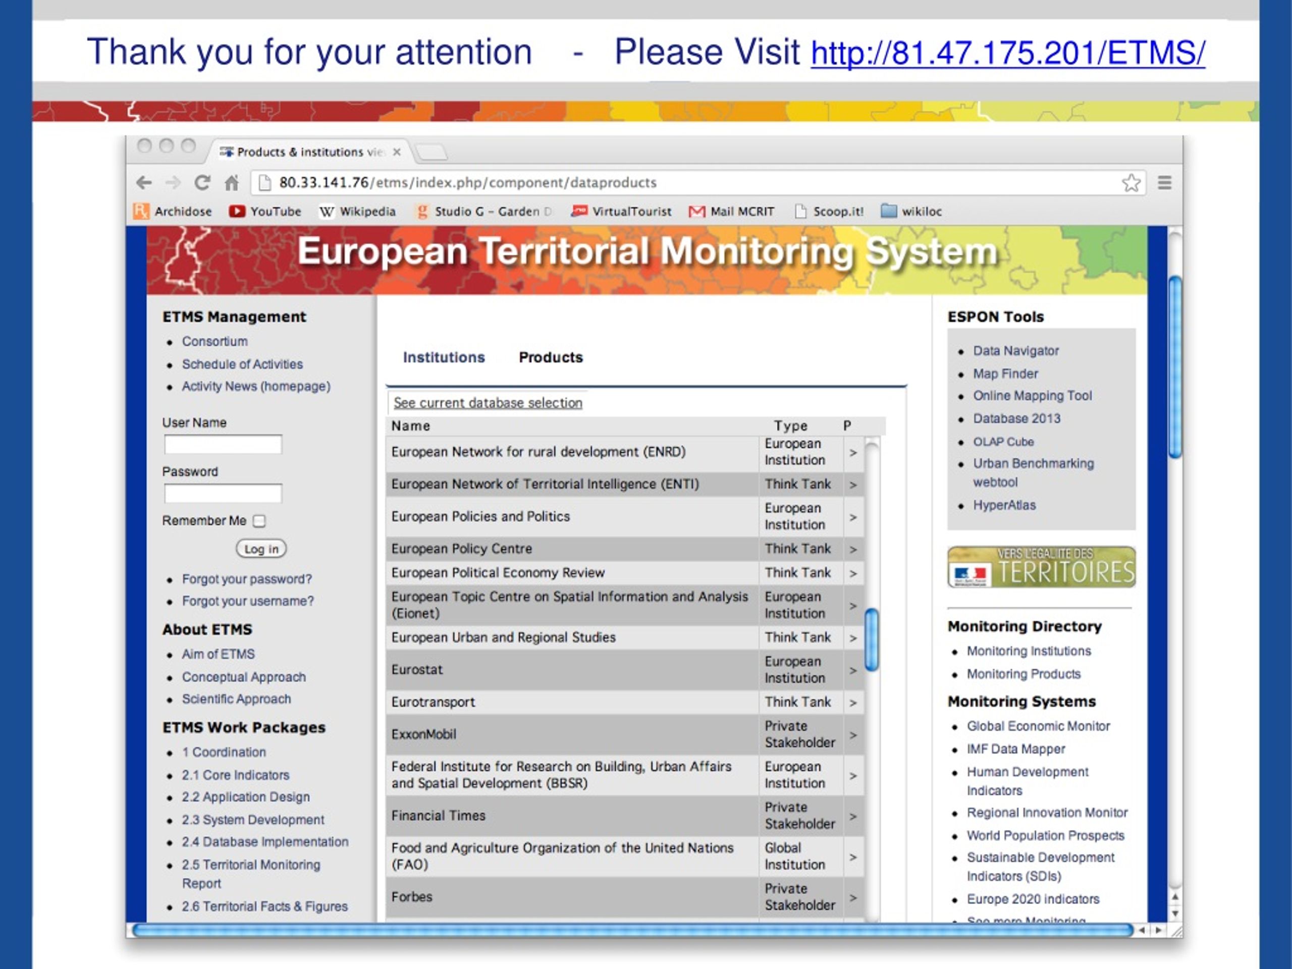Toggle the Remember Me checkbox
Image resolution: width=1292 pixels, height=969 pixels.
[x=259, y=521]
